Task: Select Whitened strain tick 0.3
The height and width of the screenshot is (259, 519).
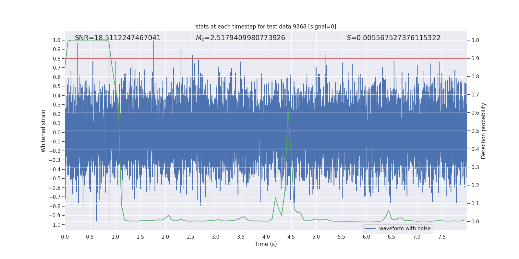Action: tap(57, 105)
